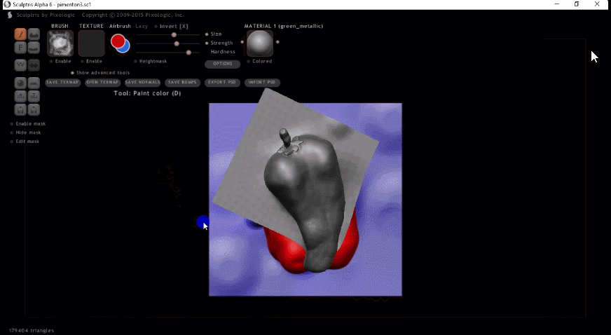The width and height of the screenshot is (611, 335).
Task: Select the Paint bump tool icon
Action: coord(34,34)
